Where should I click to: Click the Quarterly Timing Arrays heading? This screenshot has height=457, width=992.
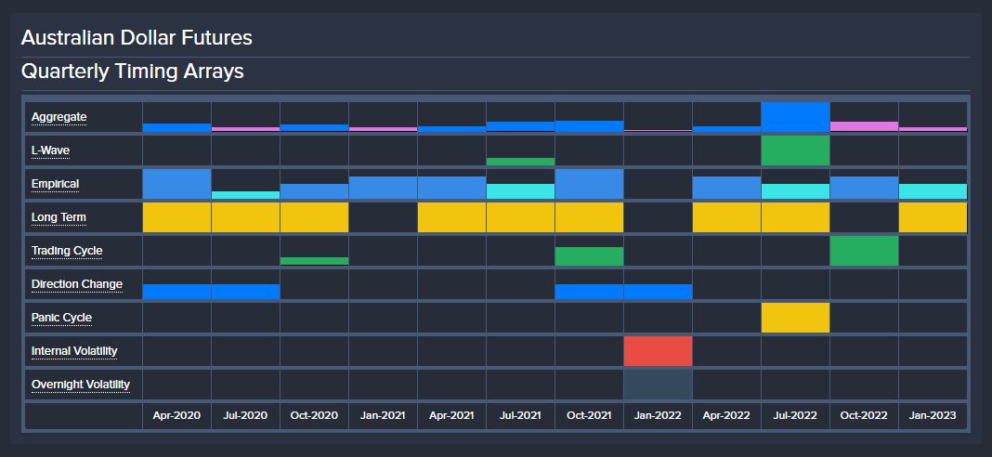click(x=132, y=72)
